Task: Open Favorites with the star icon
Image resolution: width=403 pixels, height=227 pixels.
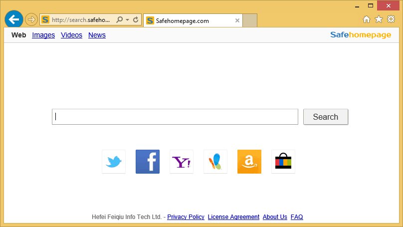Action: pos(379,19)
